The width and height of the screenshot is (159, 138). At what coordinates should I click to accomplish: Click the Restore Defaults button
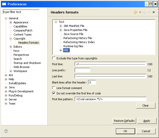click(x=124, y=121)
